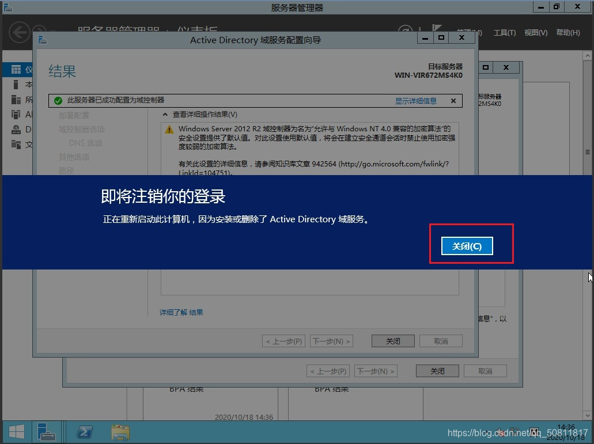Click the warning icon in results

[x=169, y=130]
